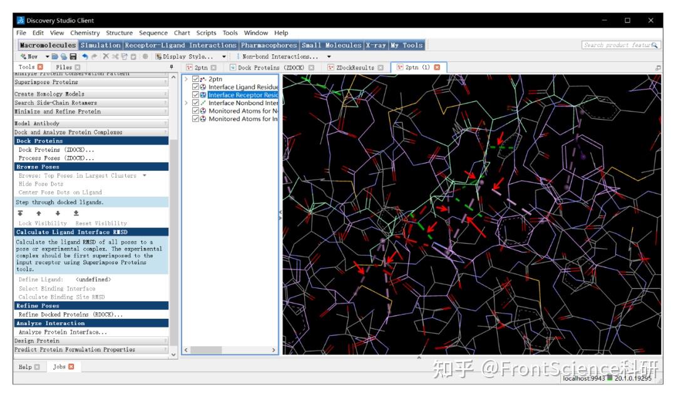The height and width of the screenshot is (397, 676).
Task: Switch to Receptor-Ligand Interactions tab
Action: coord(181,45)
